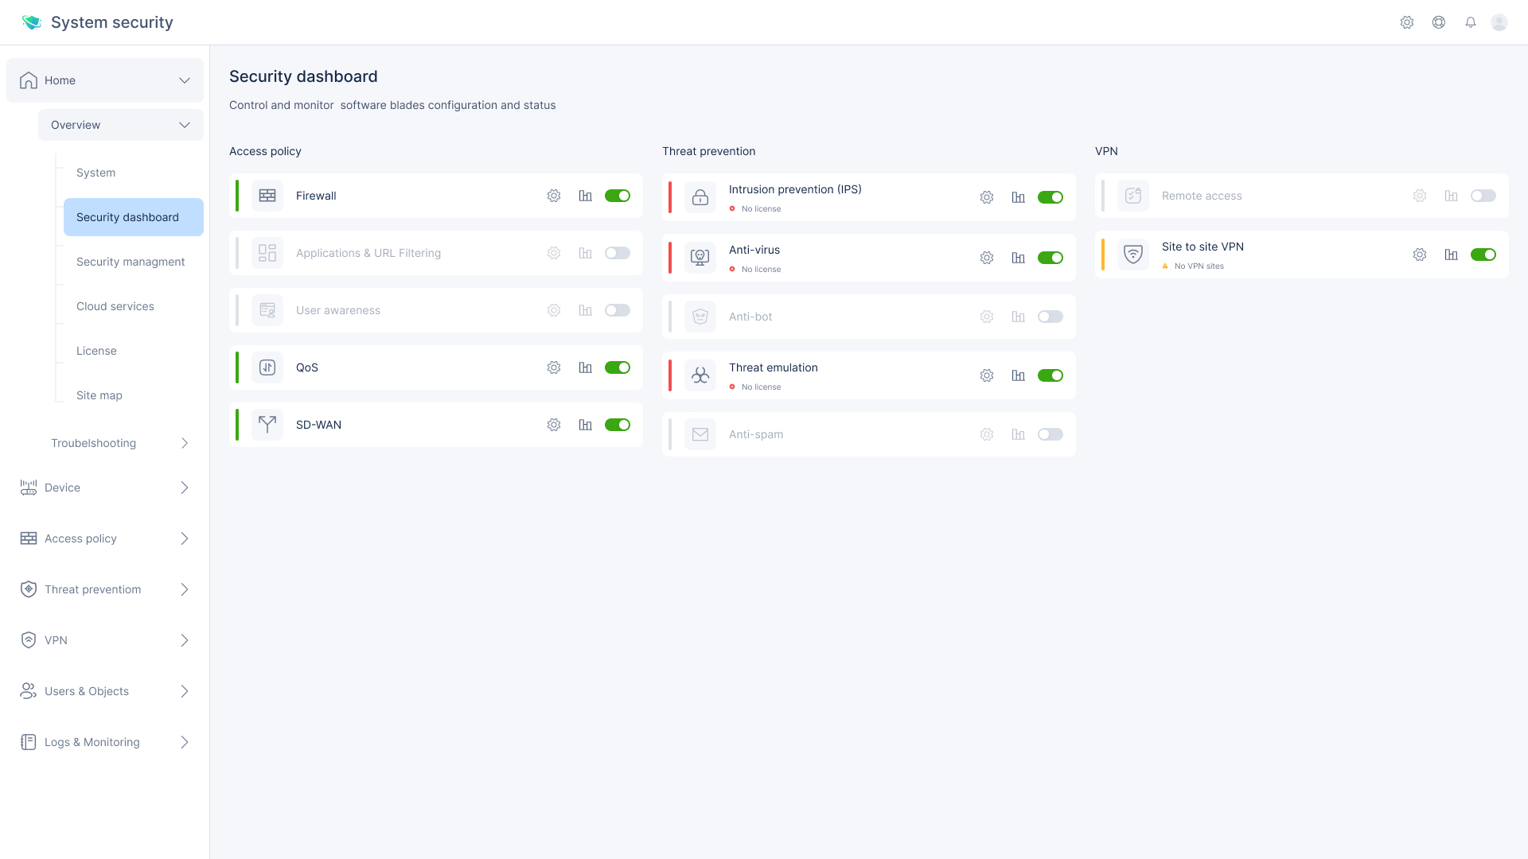Click the QoS statistics chart icon
This screenshot has height=859, width=1528.
(586, 367)
